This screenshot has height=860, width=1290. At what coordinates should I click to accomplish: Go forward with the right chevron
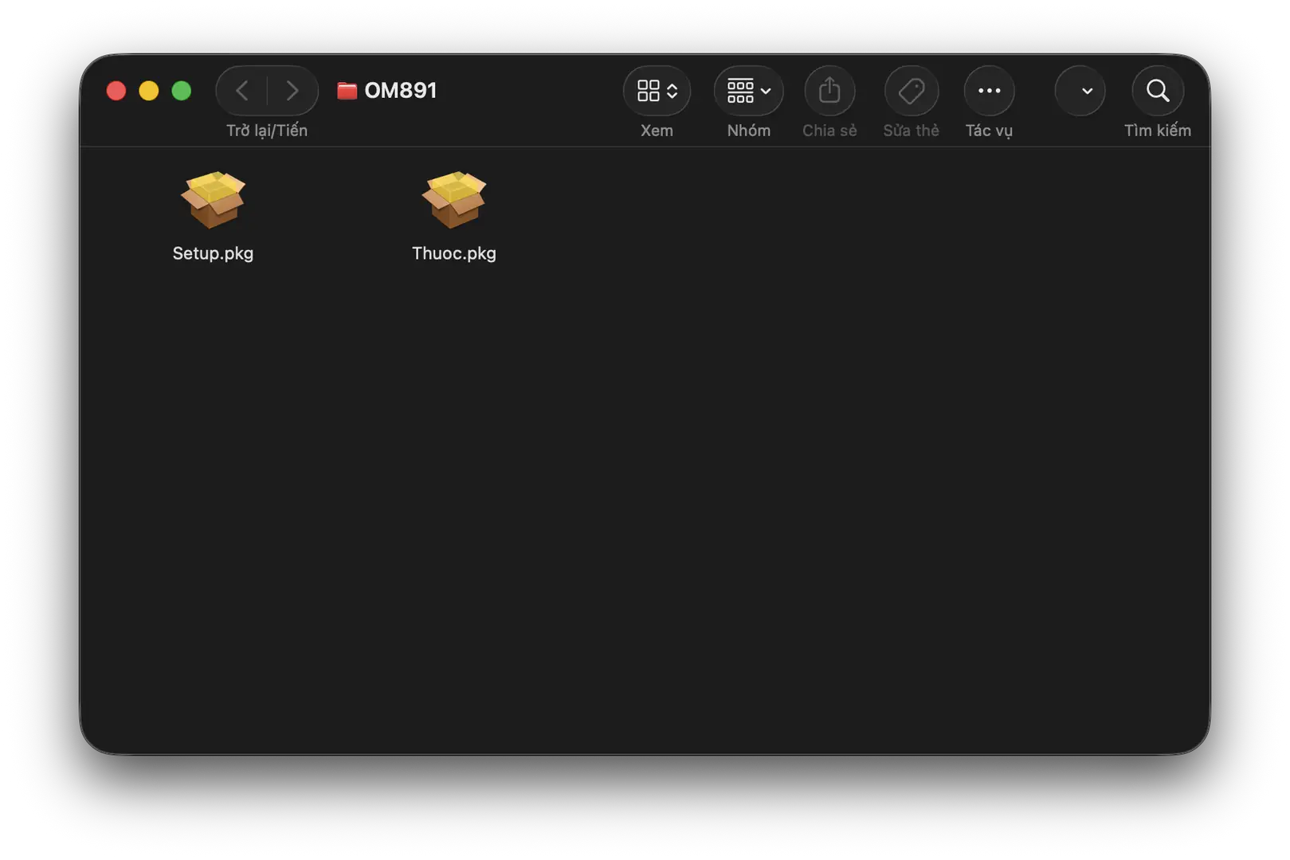[x=292, y=91]
